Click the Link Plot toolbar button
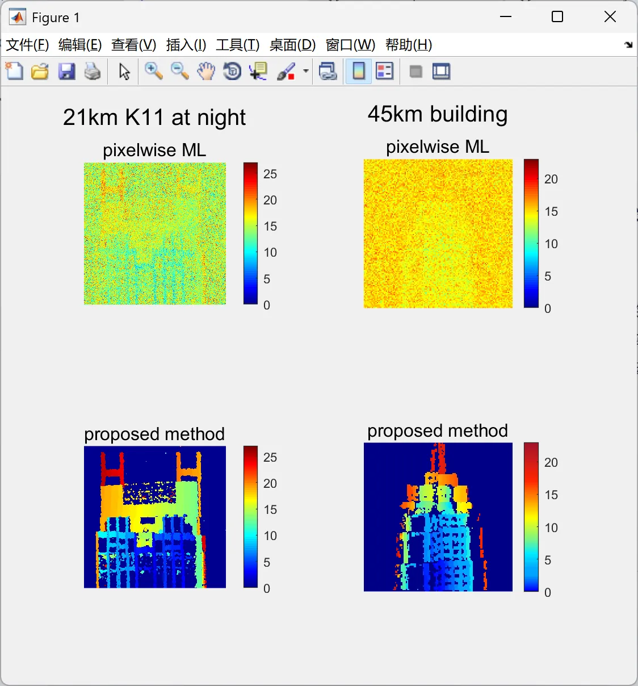638x686 pixels. [x=328, y=72]
